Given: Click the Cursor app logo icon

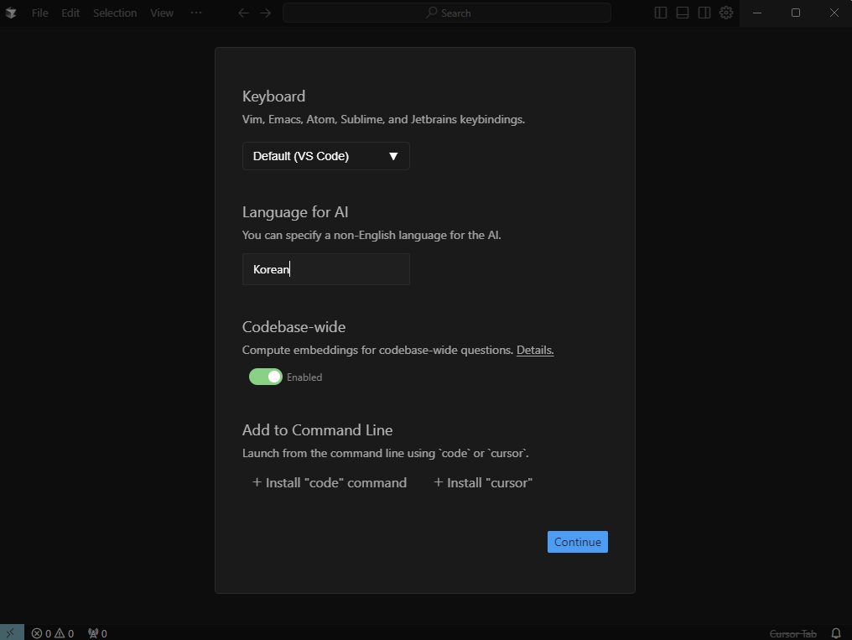Looking at the screenshot, I should [11, 13].
